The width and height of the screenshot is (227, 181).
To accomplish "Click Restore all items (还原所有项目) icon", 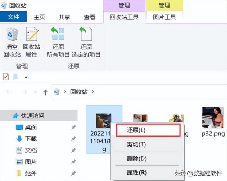I will (57, 34).
